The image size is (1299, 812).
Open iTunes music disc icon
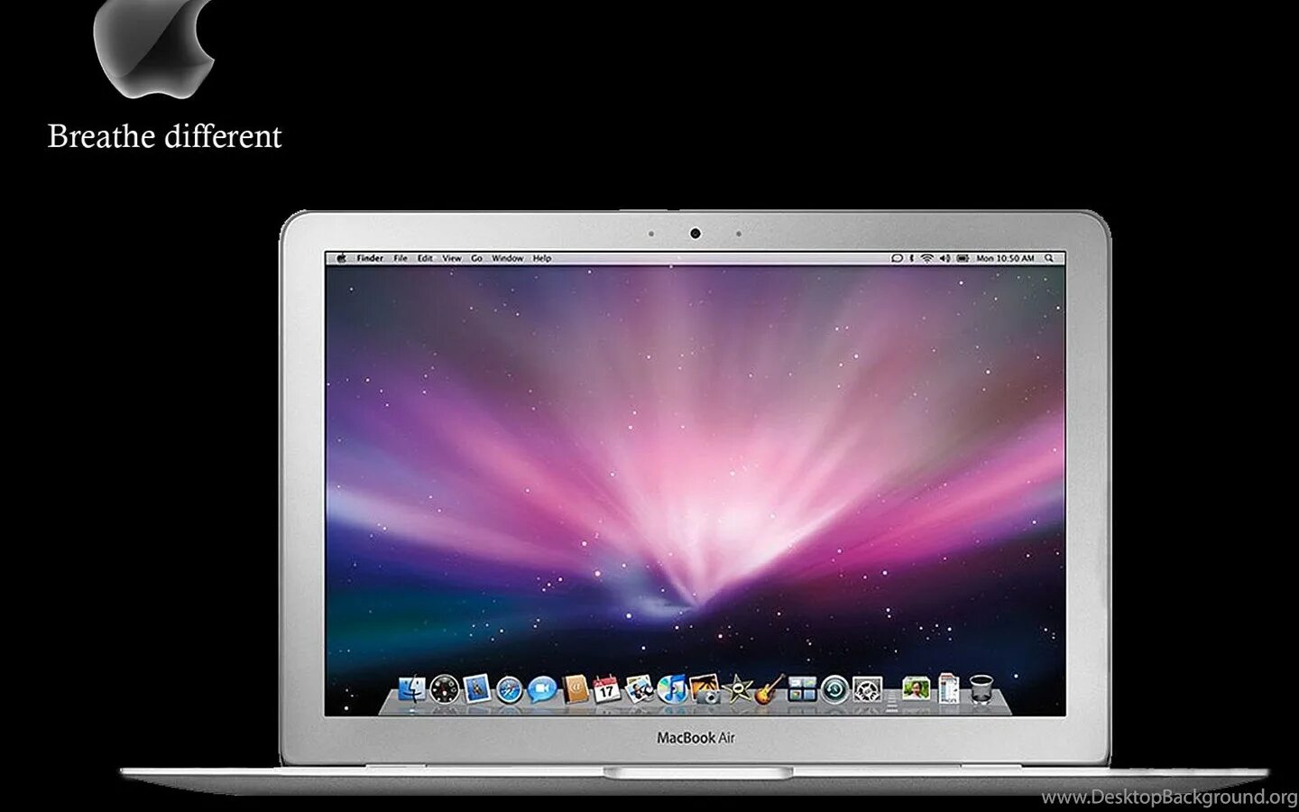[672, 690]
